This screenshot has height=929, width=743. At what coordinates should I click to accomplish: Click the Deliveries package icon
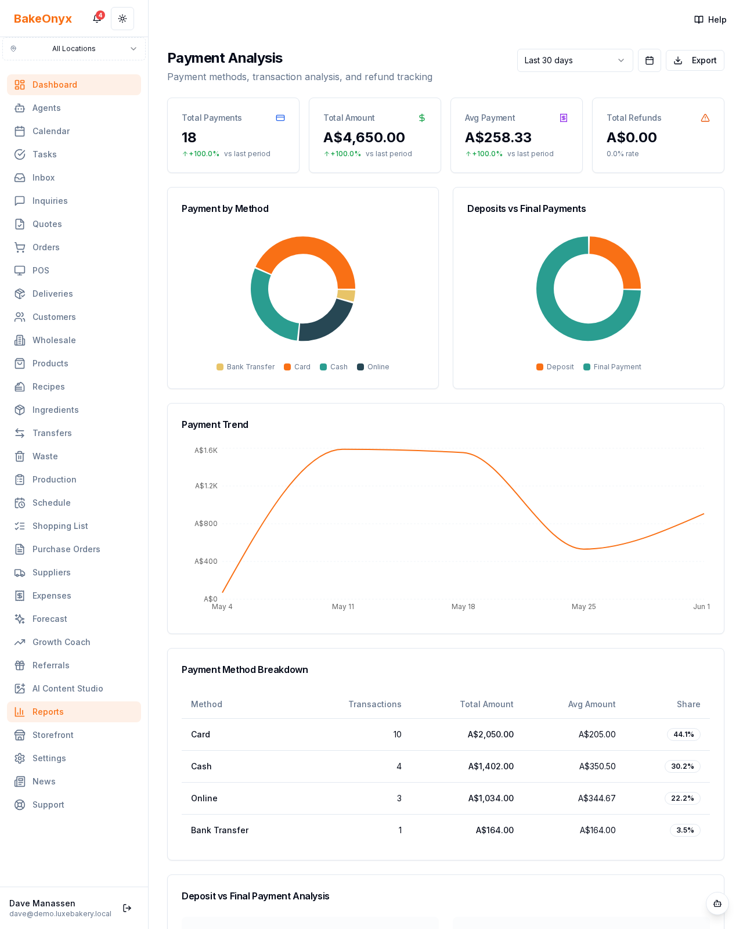[x=20, y=294]
